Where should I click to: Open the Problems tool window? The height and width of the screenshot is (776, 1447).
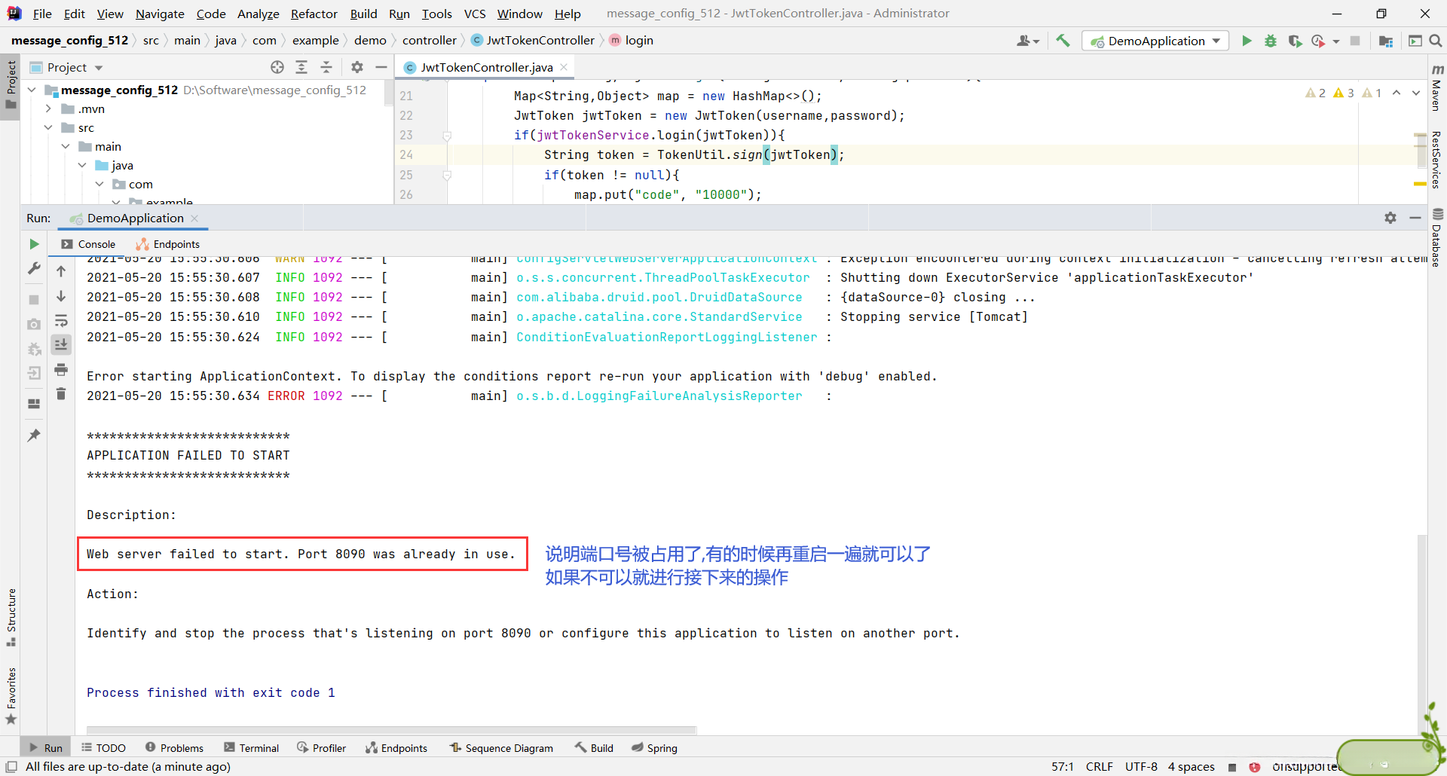tap(174, 747)
